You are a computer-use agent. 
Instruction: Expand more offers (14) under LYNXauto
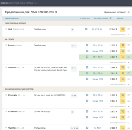pos(120,123)
